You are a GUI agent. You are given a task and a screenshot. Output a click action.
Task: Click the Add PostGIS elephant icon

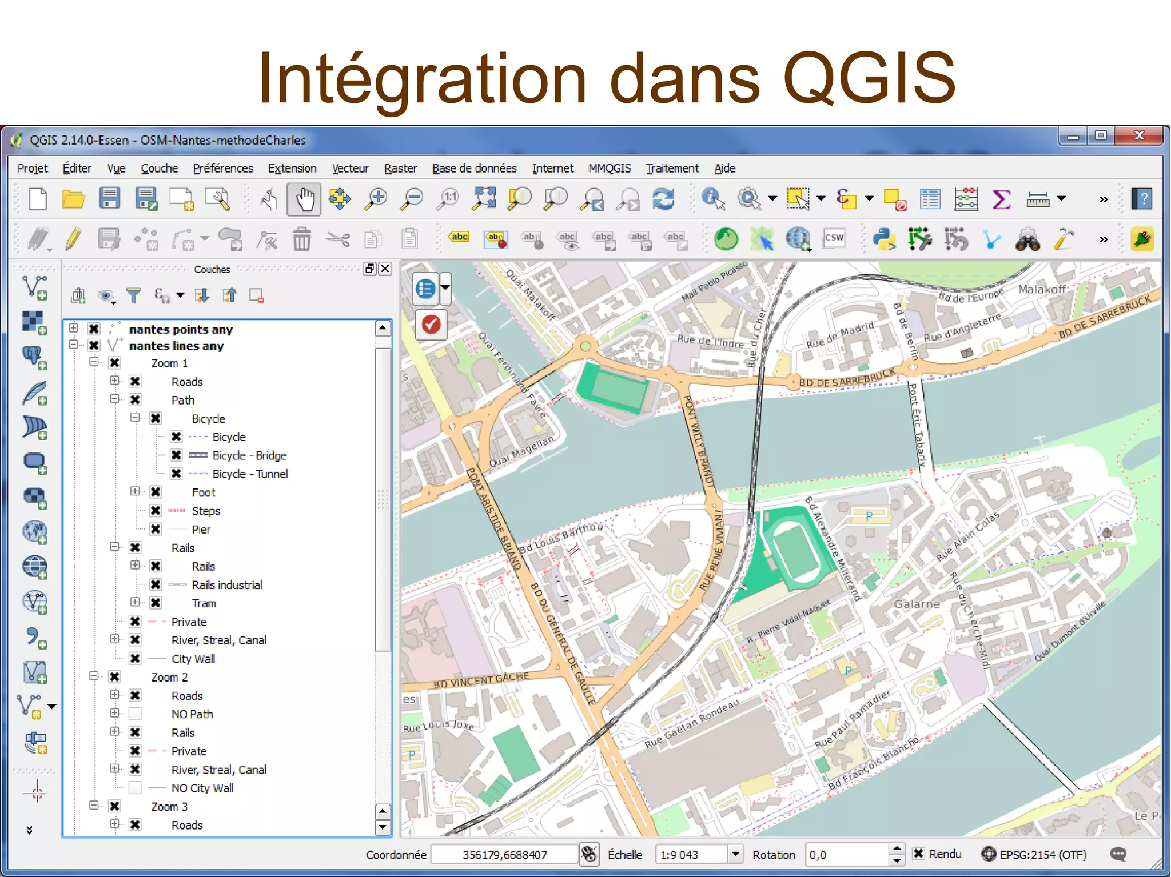(x=35, y=358)
